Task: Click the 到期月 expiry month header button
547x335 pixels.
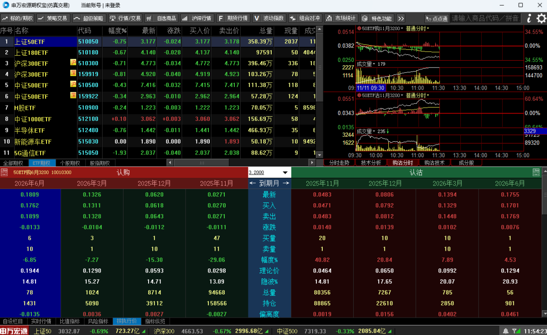Action: tap(269, 183)
